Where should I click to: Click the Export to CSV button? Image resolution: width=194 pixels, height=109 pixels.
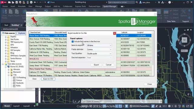tap(48, 79)
